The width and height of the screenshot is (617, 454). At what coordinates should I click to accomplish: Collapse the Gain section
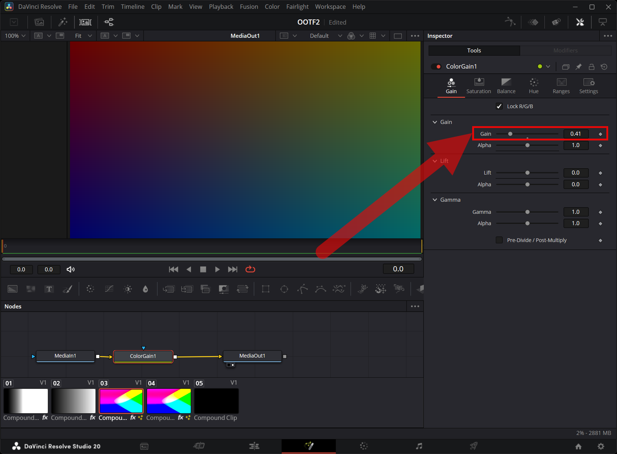coord(435,122)
